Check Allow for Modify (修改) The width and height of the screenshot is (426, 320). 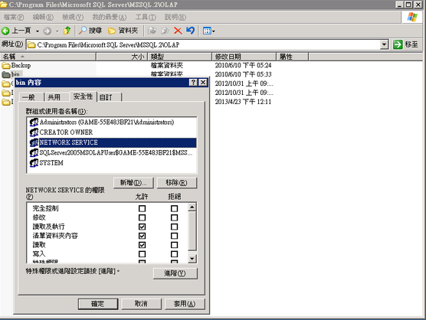point(142,217)
